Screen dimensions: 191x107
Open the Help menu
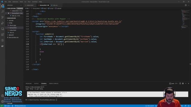click(41, 2)
